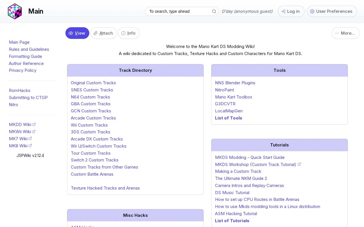Switch to the Attach tab
Screen dimensions: 364x227
pyautogui.click(x=104, y=33)
